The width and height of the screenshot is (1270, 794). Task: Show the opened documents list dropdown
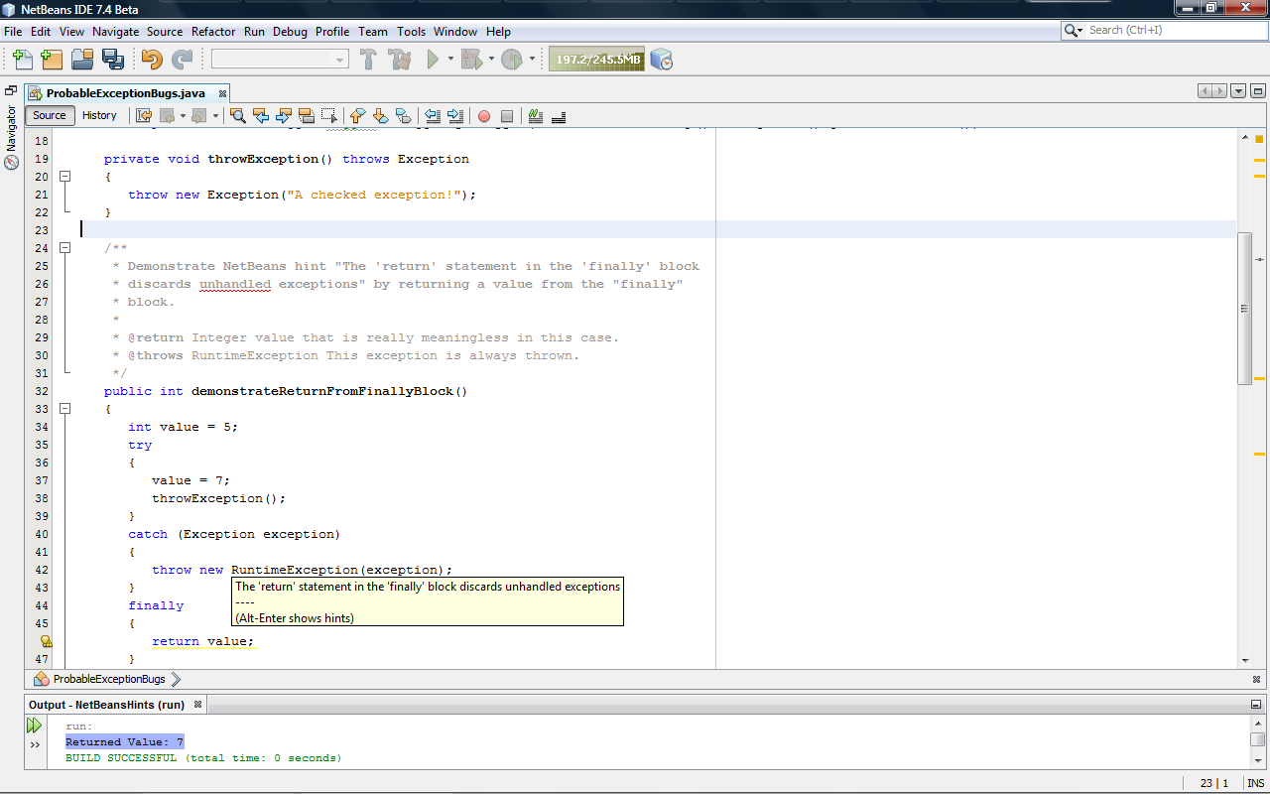(x=1238, y=91)
